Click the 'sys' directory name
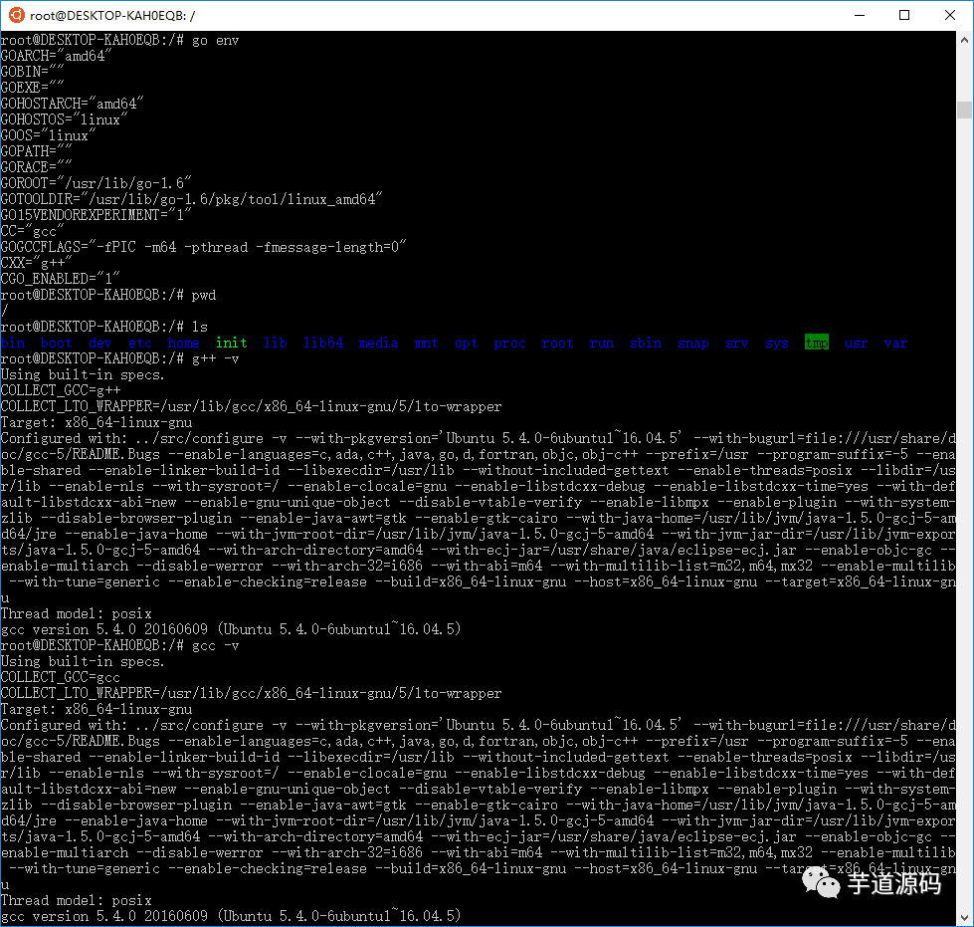 [x=776, y=344]
